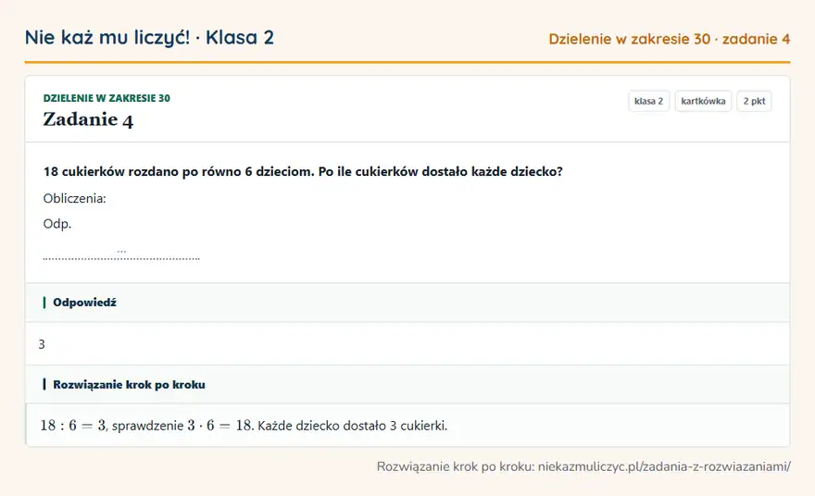Click the green 'DZIELENIE W ZAKRESIE 30' label

[107, 98]
